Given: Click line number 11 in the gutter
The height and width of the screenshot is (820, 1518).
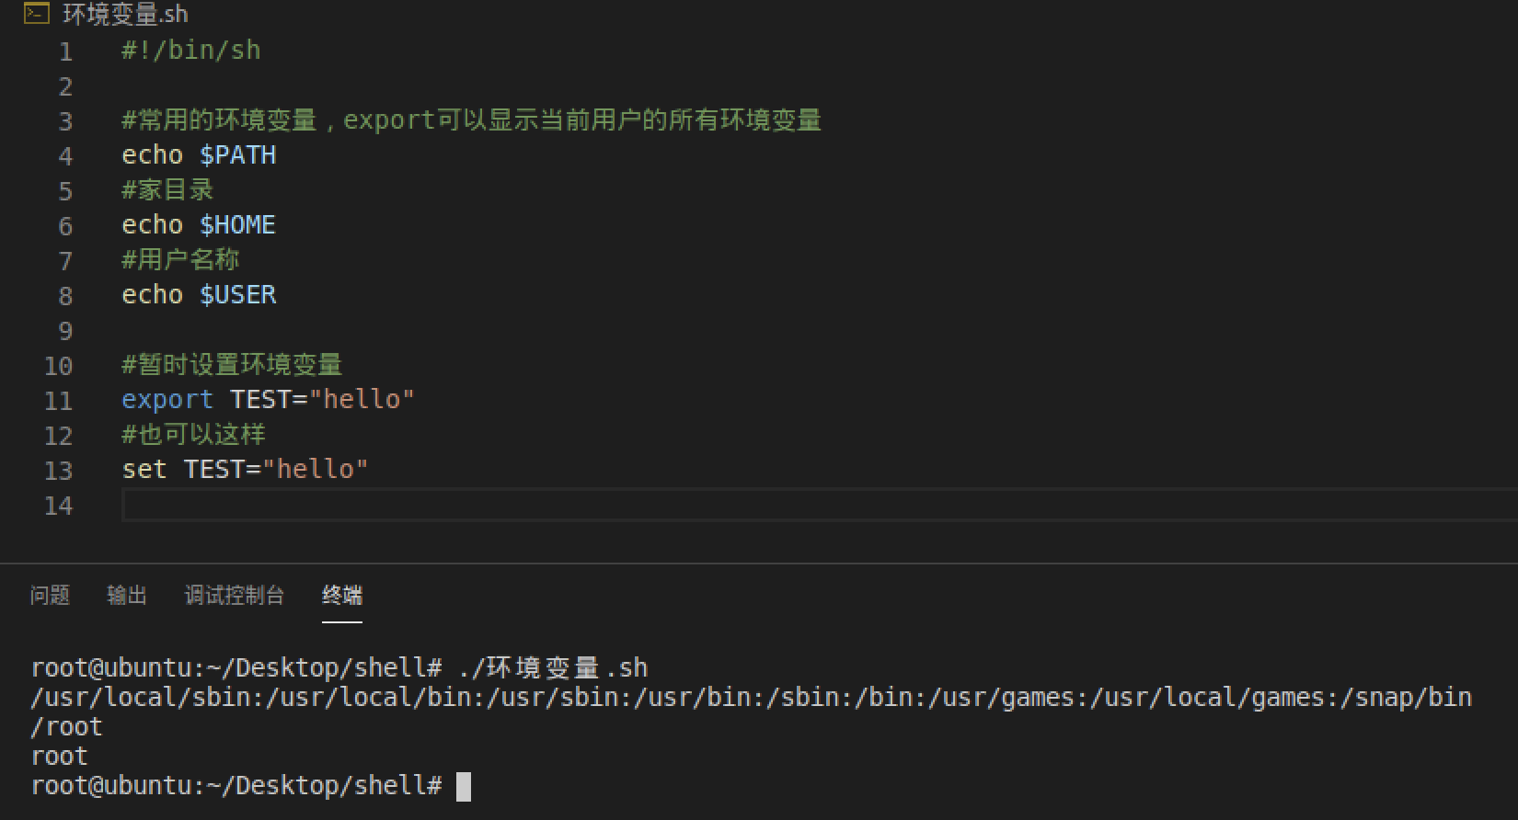Looking at the screenshot, I should [58, 401].
